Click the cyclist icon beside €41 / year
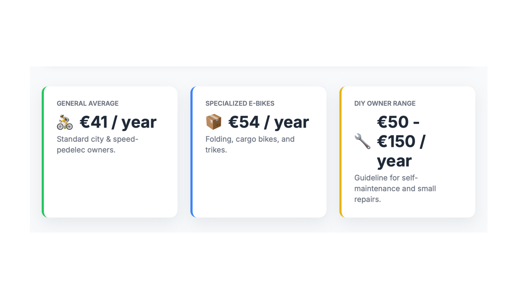The image size is (531, 299). pyautogui.click(x=65, y=122)
